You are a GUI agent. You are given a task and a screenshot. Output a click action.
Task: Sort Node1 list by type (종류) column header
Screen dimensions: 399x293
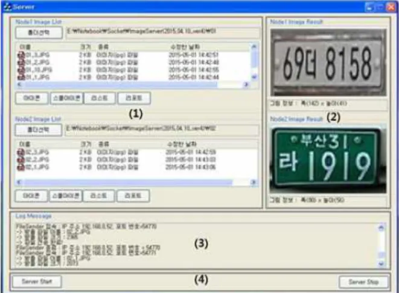pos(104,47)
